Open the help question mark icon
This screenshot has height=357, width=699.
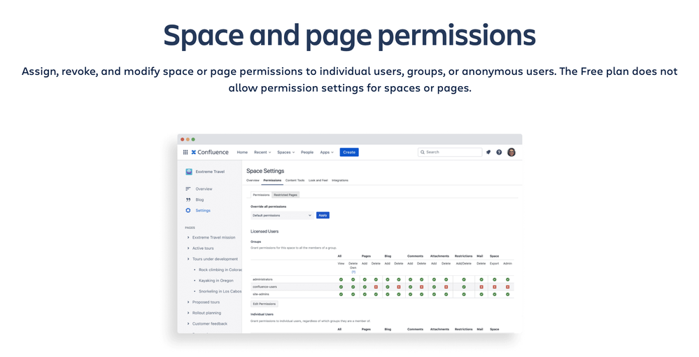(499, 152)
